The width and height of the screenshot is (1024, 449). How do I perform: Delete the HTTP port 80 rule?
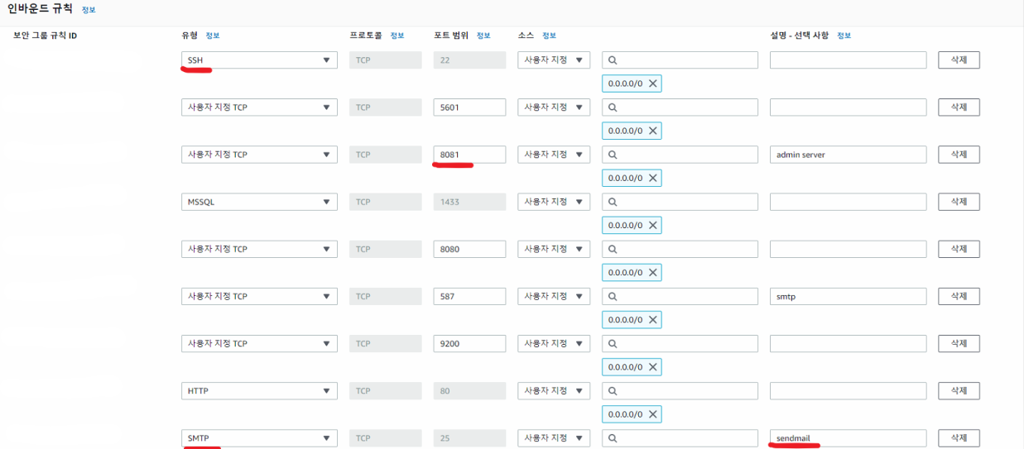point(959,390)
